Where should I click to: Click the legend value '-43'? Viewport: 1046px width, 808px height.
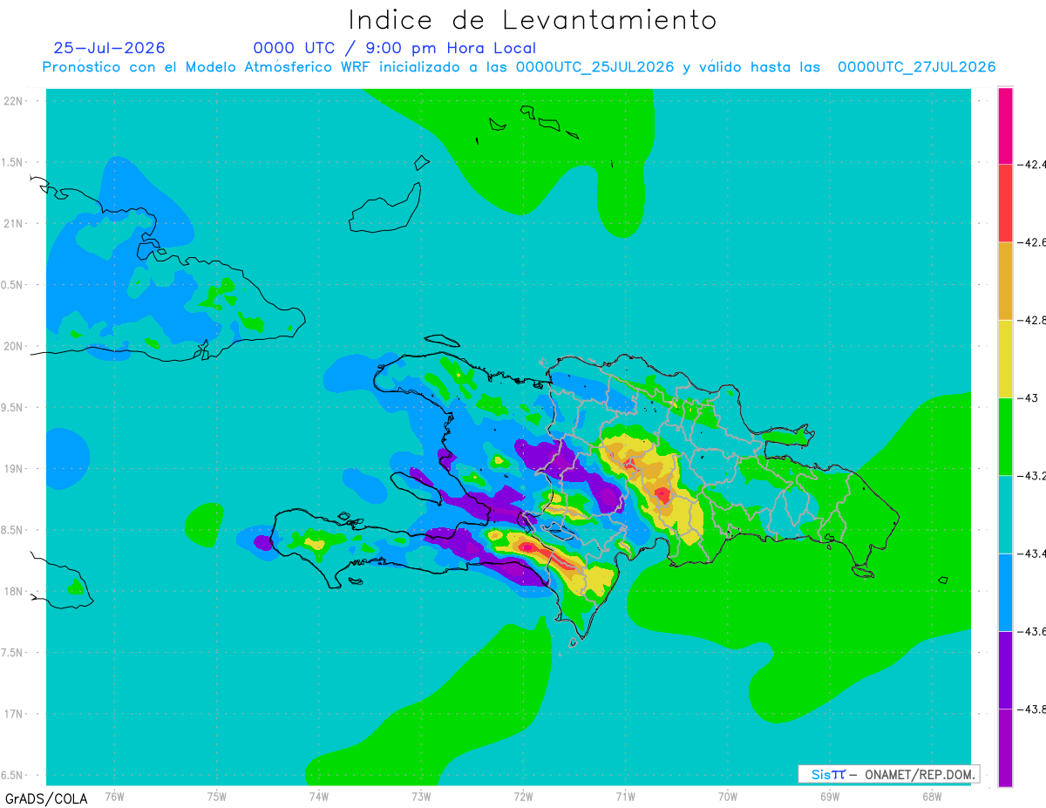pos(1028,397)
